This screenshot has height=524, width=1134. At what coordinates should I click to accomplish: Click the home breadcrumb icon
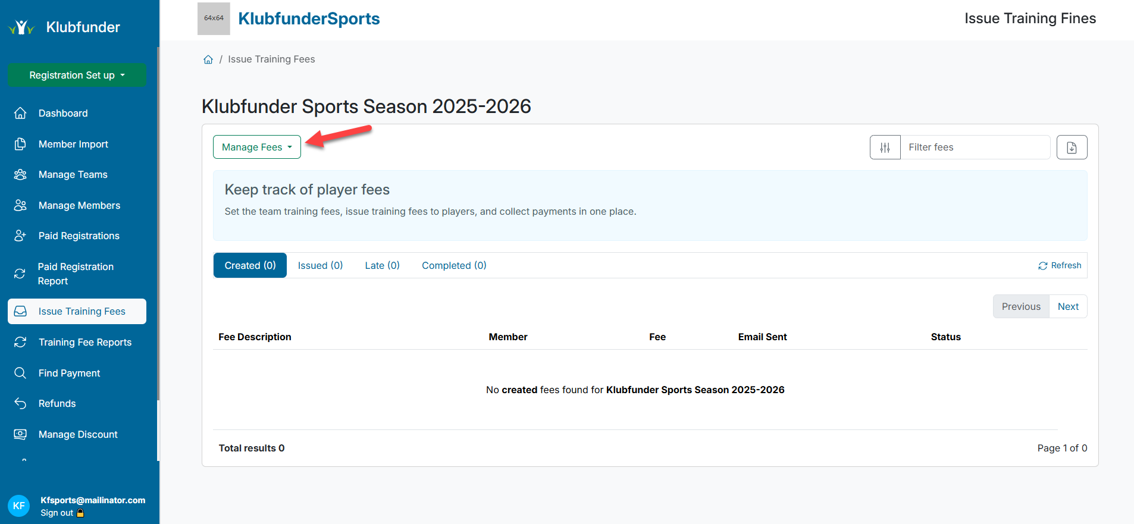point(208,59)
